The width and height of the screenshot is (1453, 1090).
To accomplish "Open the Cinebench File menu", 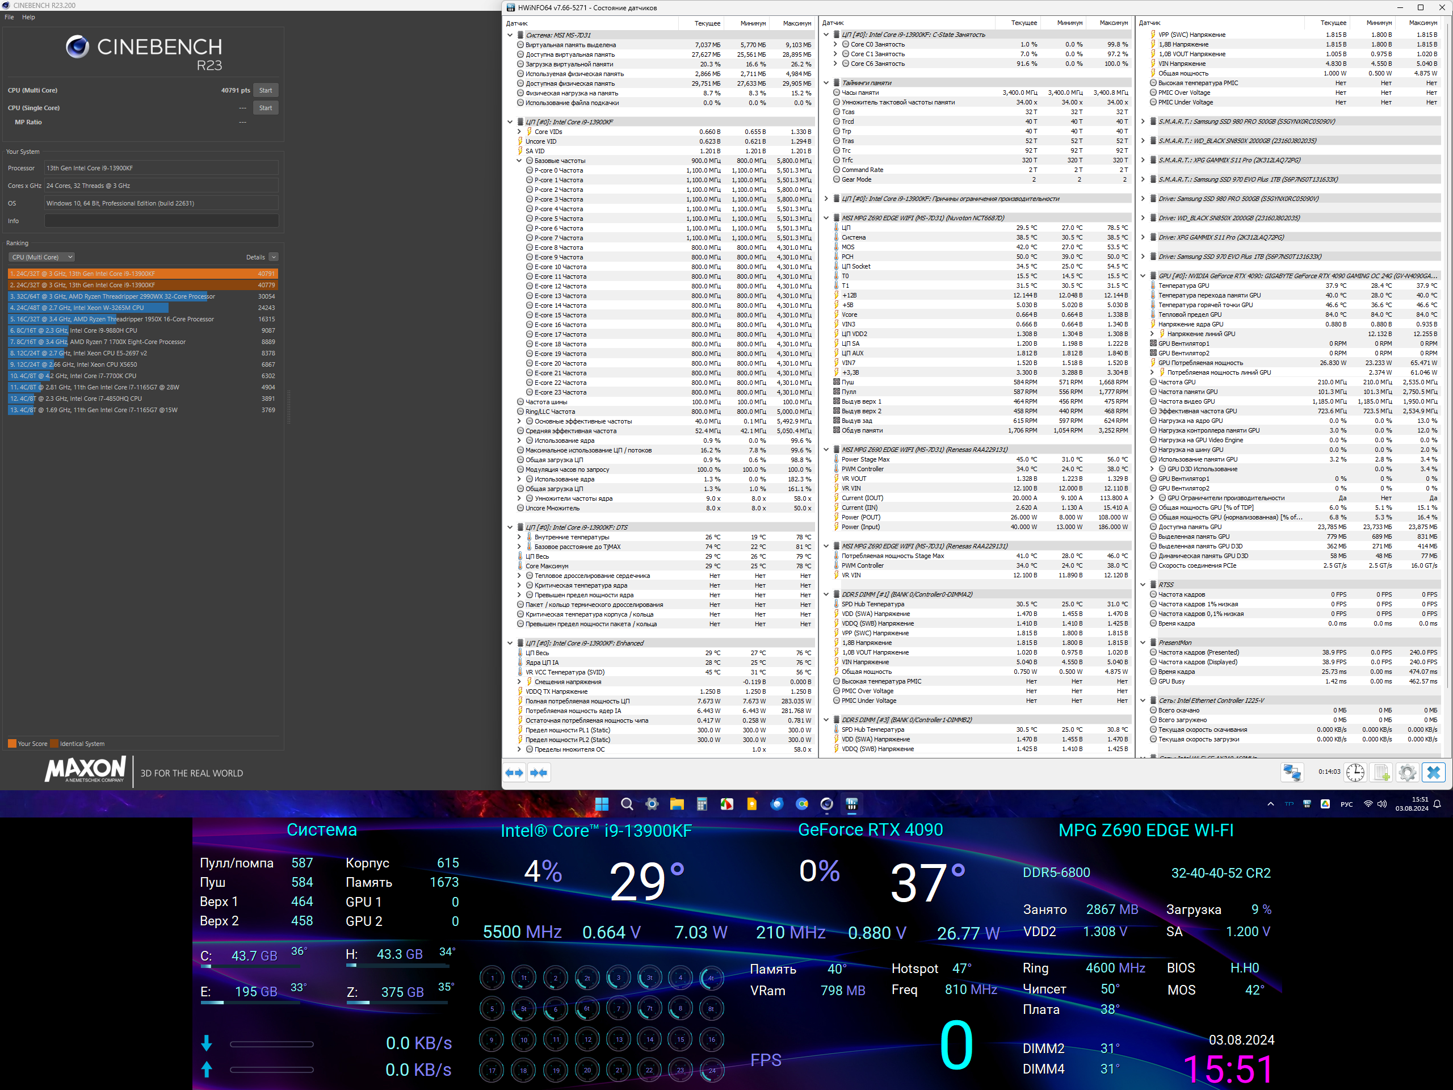I will 9,17.
